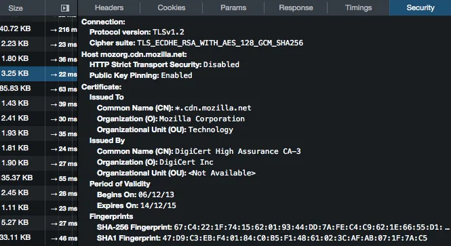Screen dimensions: 451x246
Task: Sort requests by the Size column
Action: [16, 8]
